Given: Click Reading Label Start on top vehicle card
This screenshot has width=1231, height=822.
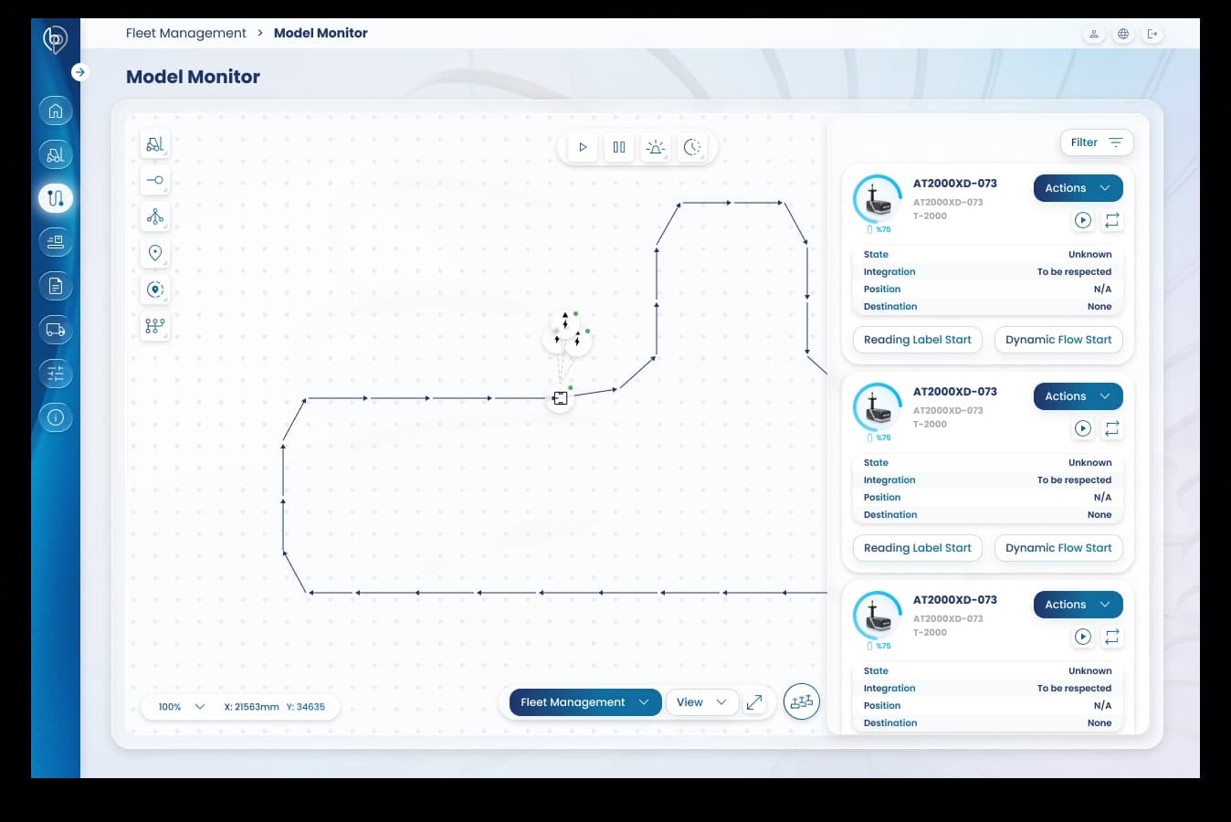Looking at the screenshot, I should 918,340.
